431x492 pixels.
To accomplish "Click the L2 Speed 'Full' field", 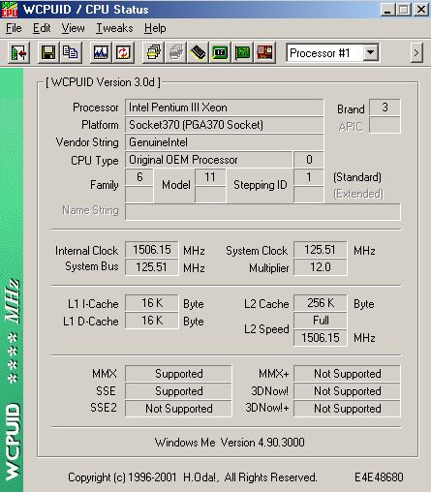I will pyautogui.click(x=321, y=321).
